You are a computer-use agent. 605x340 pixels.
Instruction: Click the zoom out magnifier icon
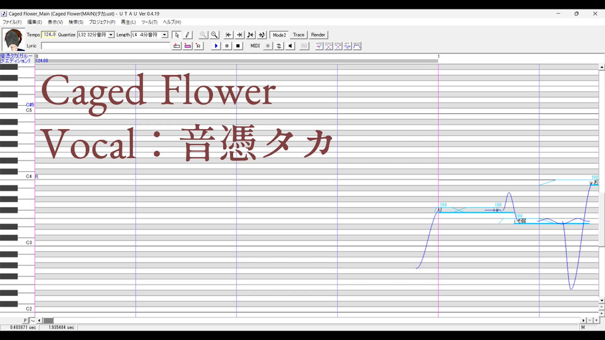click(x=214, y=35)
